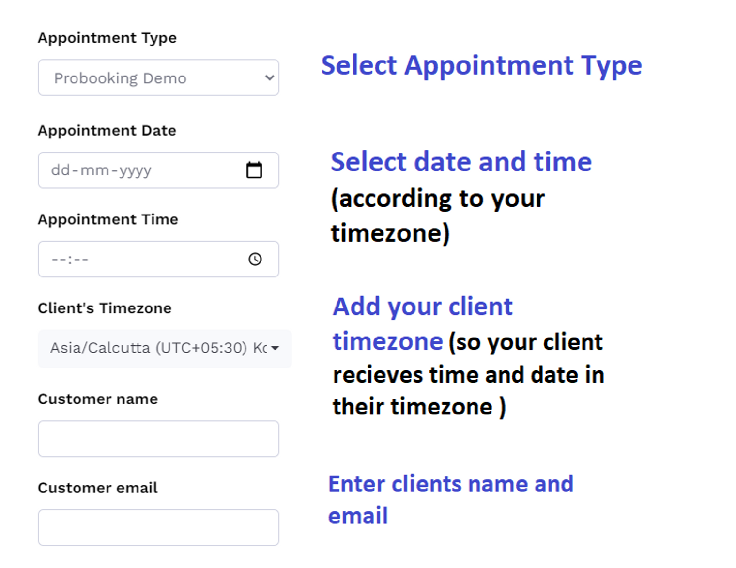Open the Asia/Calcutta timezone dropdown

[x=165, y=348]
